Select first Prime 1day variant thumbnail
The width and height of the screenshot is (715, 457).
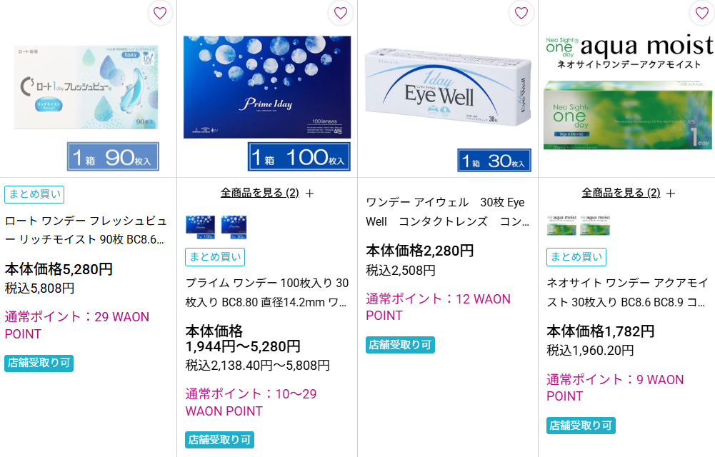pos(200,227)
